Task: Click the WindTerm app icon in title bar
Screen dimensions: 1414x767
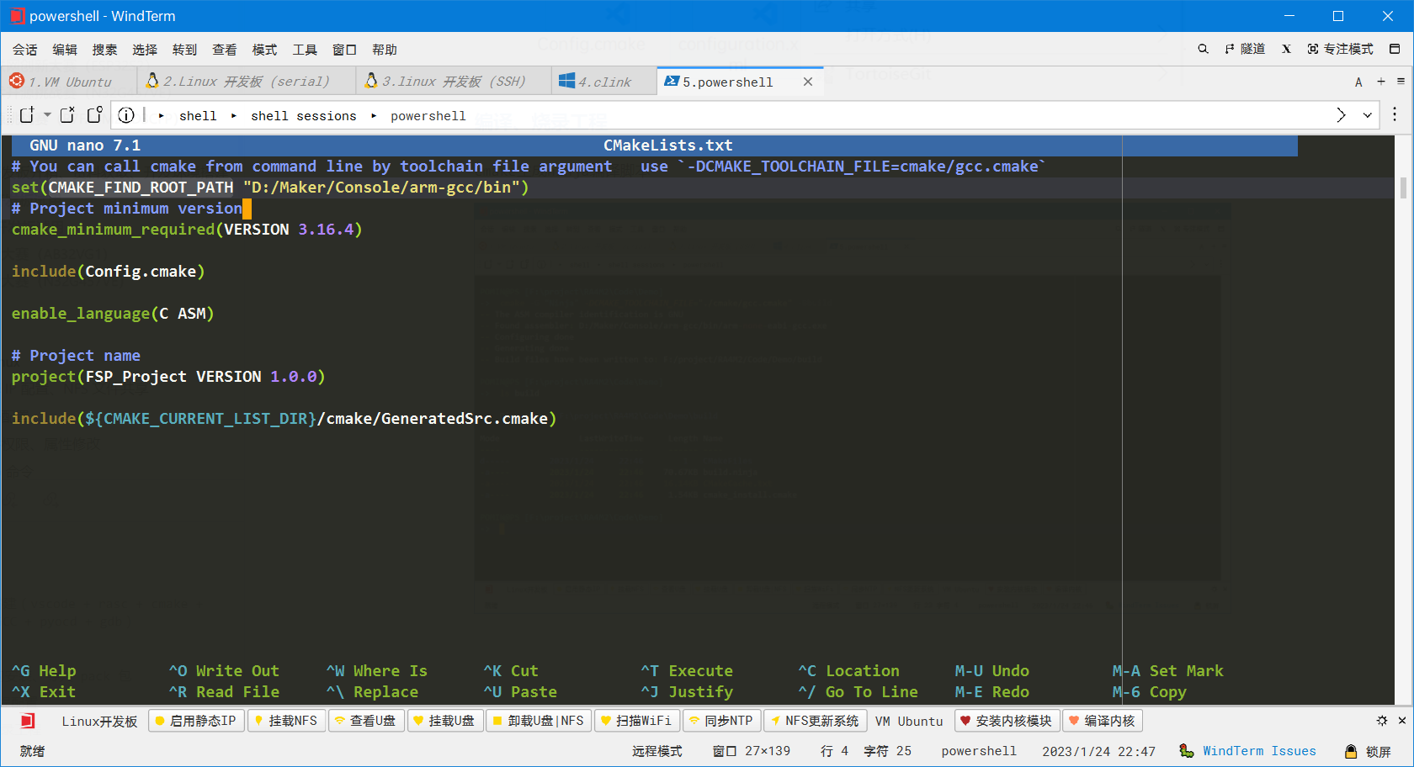Action: tap(17, 16)
